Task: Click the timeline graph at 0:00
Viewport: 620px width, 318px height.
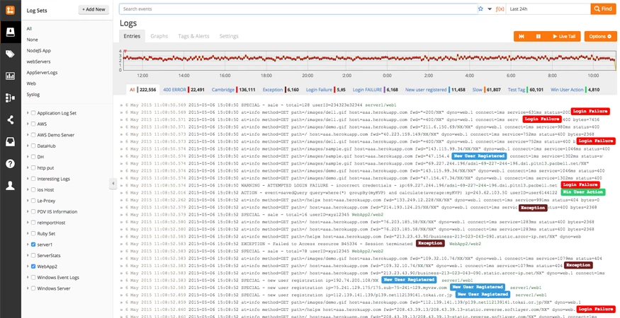Action: point(387,60)
